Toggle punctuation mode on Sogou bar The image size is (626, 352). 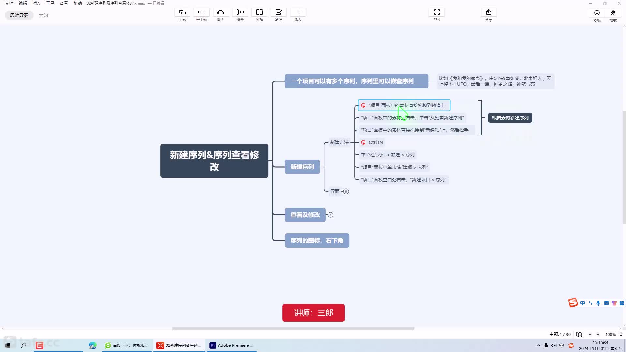(590, 303)
